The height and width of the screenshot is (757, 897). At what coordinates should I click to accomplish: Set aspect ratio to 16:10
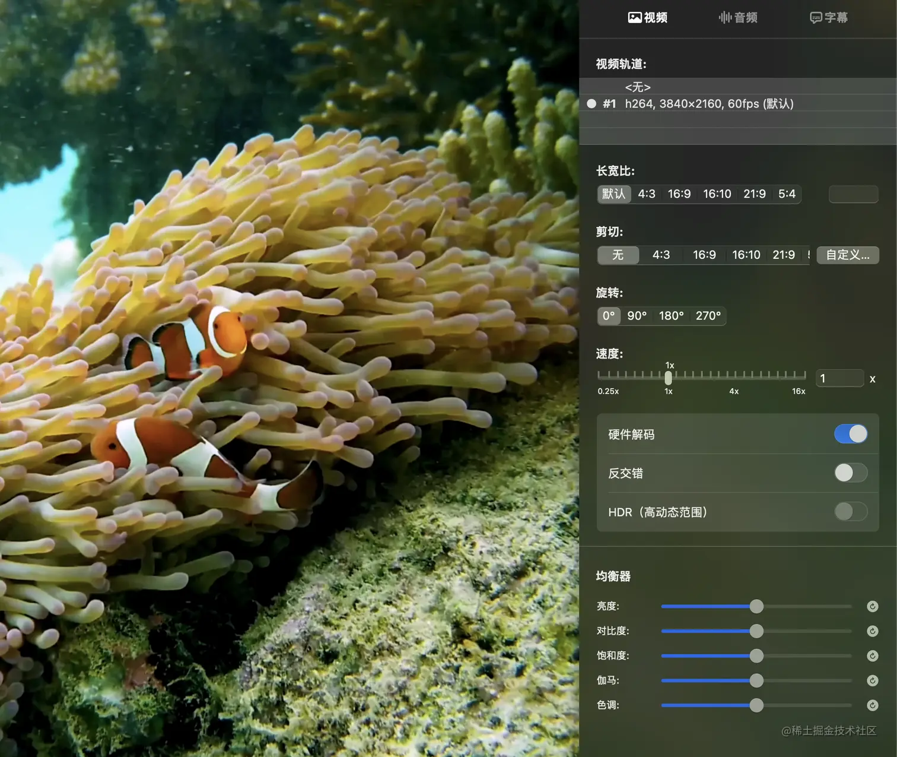click(x=717, y=194)
